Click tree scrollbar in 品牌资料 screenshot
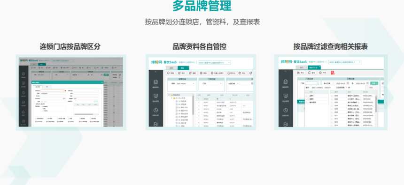Screen dimensions: 404x185 click(x=193, y=105)
